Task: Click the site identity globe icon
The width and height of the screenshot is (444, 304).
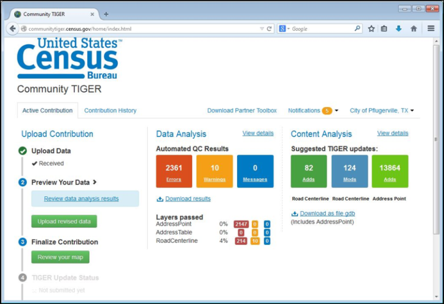Action: pyautogui.click(x=24, y=28)
